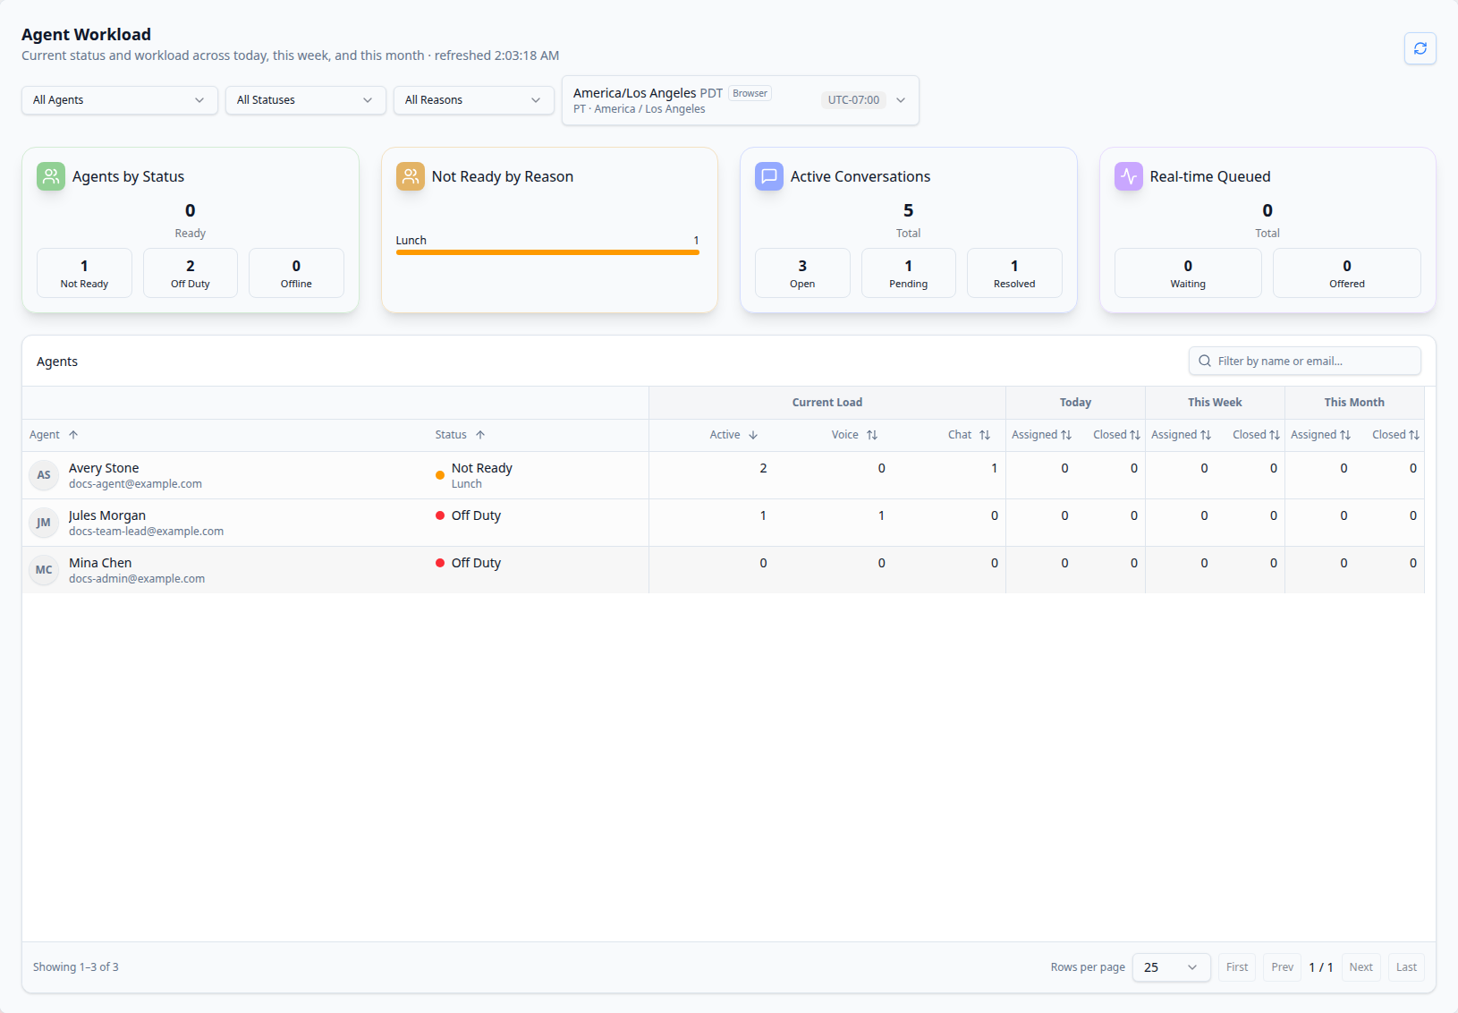
Task: Click Jules Morgan's JM avatar
Action: (x=44, y=523)
